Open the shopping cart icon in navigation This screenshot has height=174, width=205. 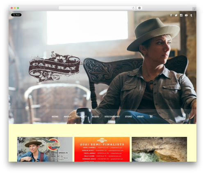151,116
